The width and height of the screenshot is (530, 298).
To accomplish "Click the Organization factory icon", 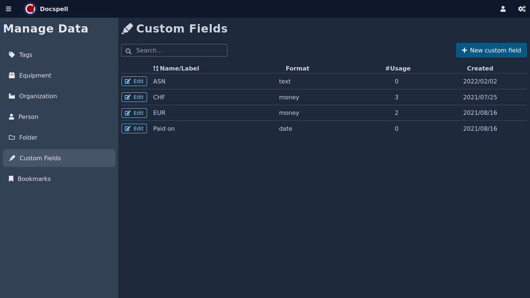I will click(x=12, y=96).
